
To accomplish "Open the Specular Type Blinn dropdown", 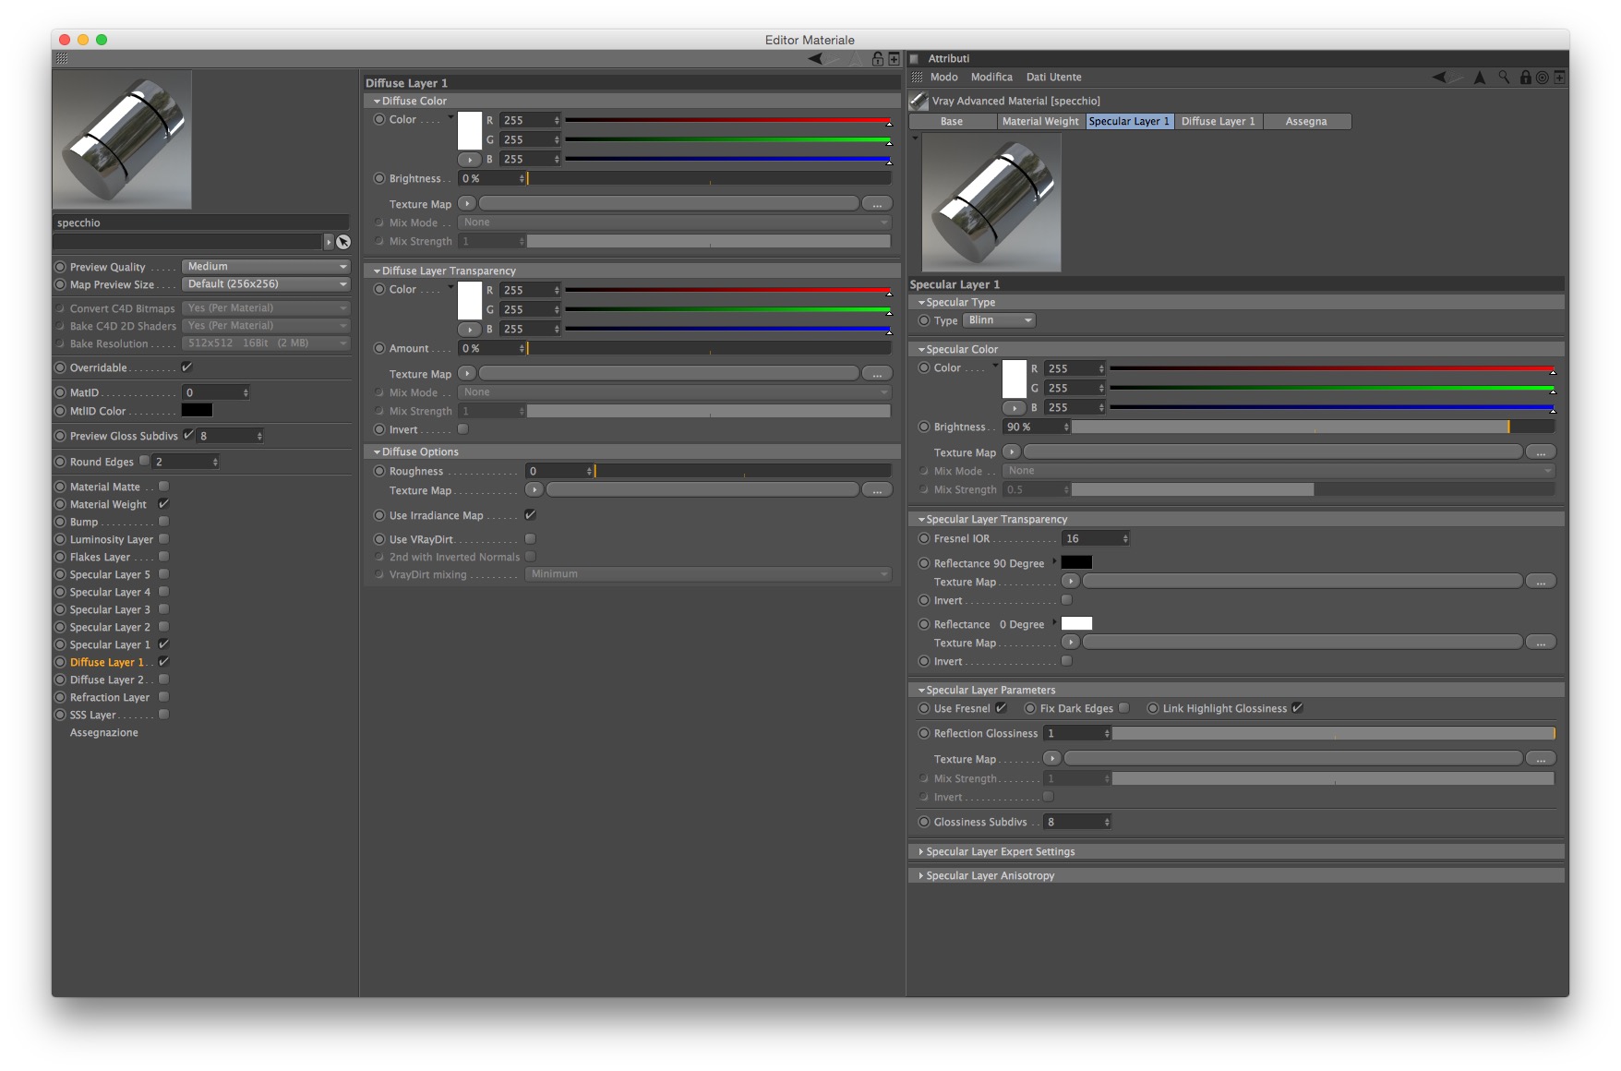I will coord(999,320).
